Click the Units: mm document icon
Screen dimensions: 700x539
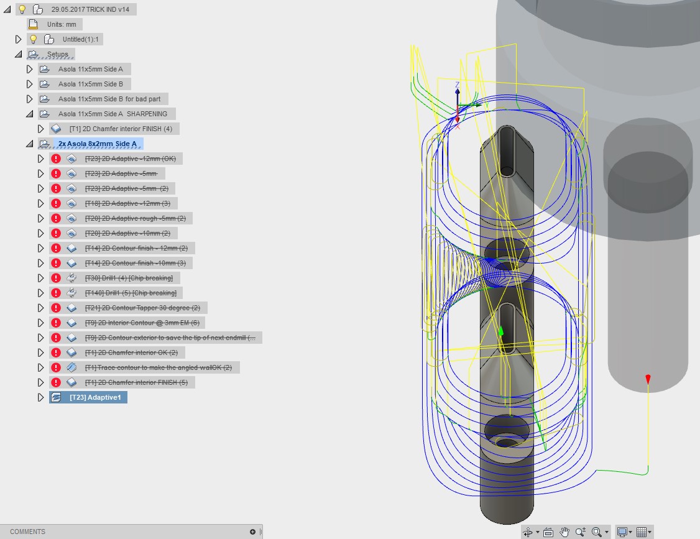tap(33, 24)
